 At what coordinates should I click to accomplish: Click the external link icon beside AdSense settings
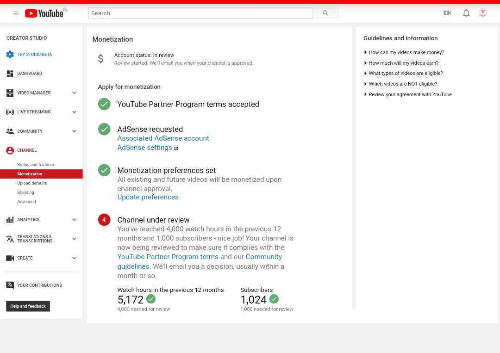176,148
